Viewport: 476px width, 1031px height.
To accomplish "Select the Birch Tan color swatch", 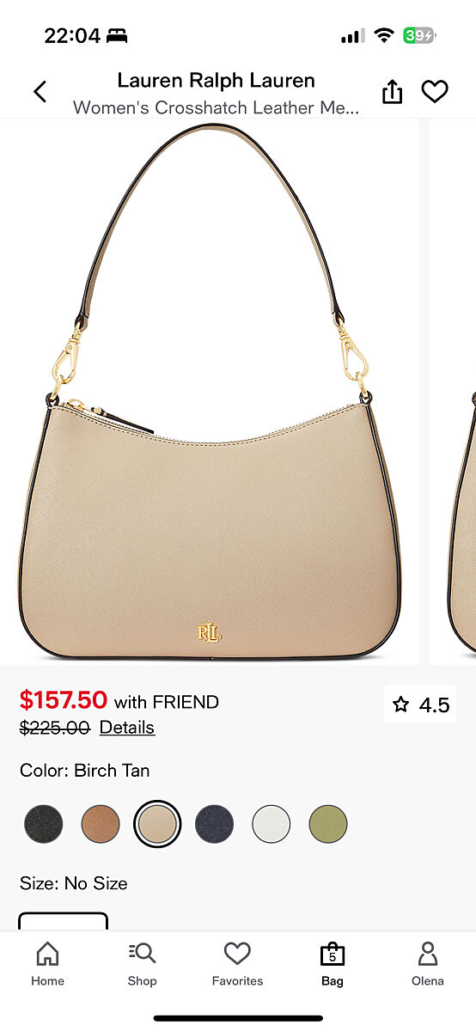I will pyautogui.click(x=157, y=824).
